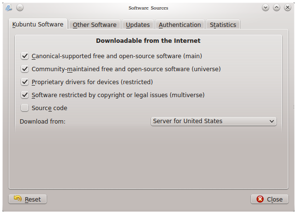Enable the Source code checkbox
Image resolution: width=297 pixels, height=214 pixels.
click(25, 108)
